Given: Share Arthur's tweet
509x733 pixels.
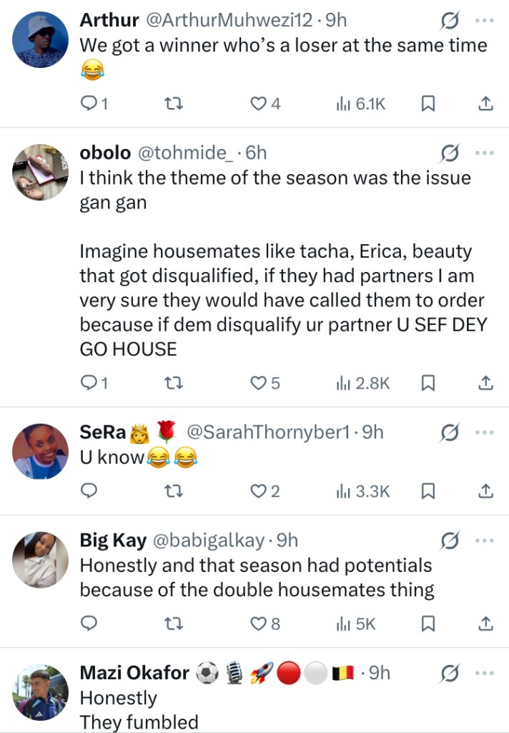Looking at the screenshot, I should point(485,105).
